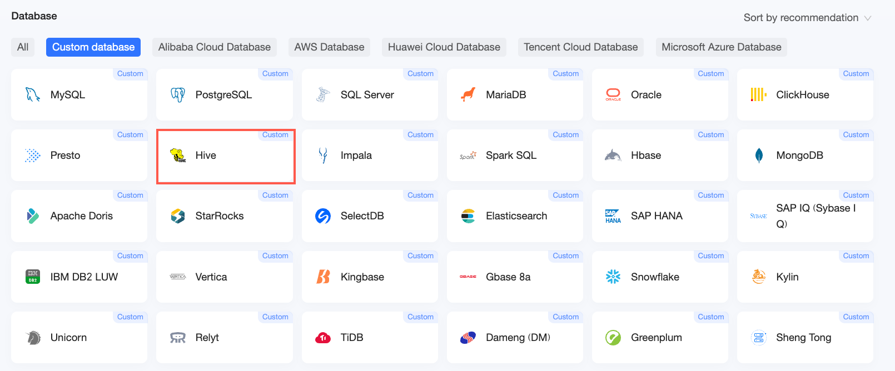This screenshot has height=371, width=895.
Task: Select the AWS Database tab
Action: 330,47
